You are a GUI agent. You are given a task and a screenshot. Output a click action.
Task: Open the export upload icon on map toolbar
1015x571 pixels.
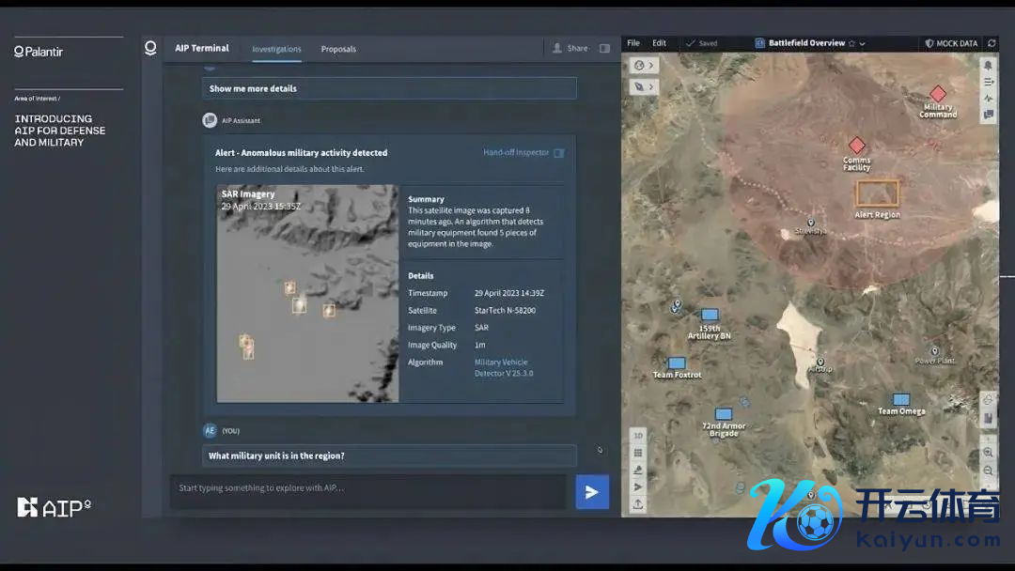pyautogui.click(x=639, y=504)
